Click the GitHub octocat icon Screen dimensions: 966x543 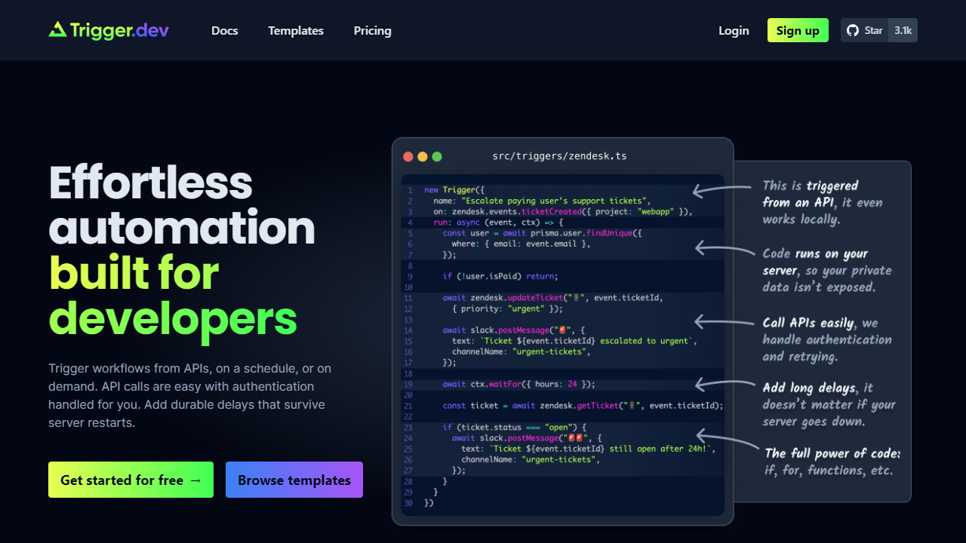coord(853,30)
